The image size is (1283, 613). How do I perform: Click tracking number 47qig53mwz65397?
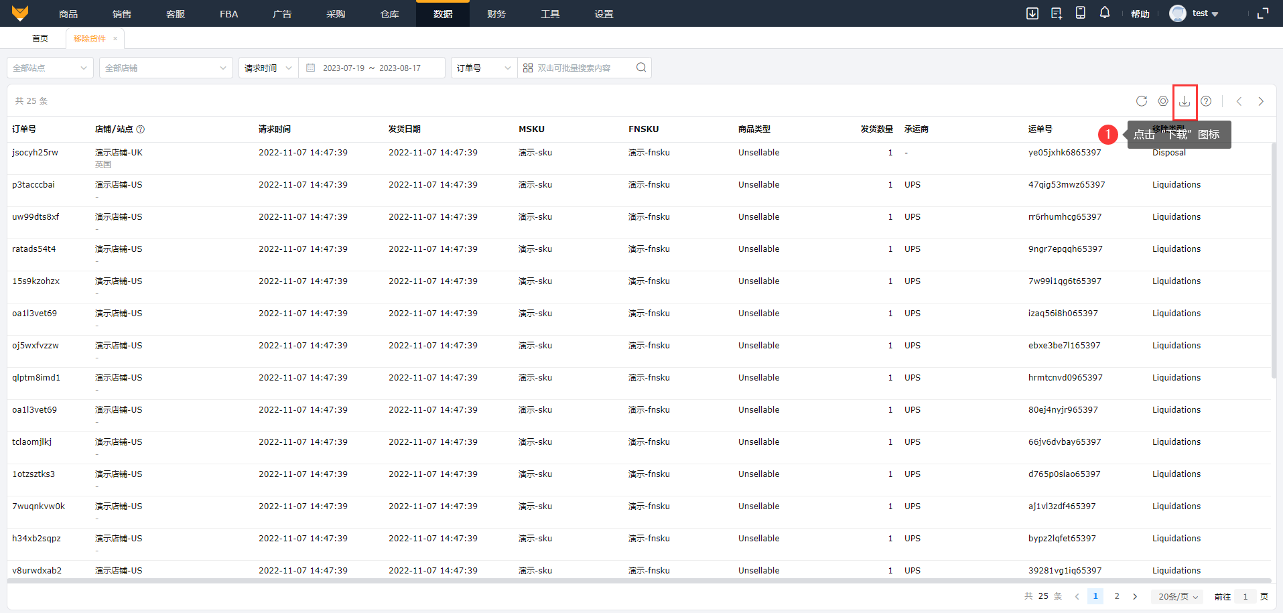point(1067,185)
